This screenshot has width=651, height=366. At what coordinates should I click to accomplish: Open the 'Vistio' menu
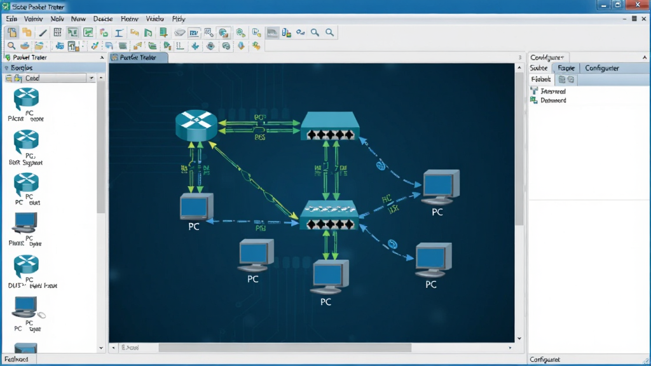pyautogui.click(x=154, y=18)
